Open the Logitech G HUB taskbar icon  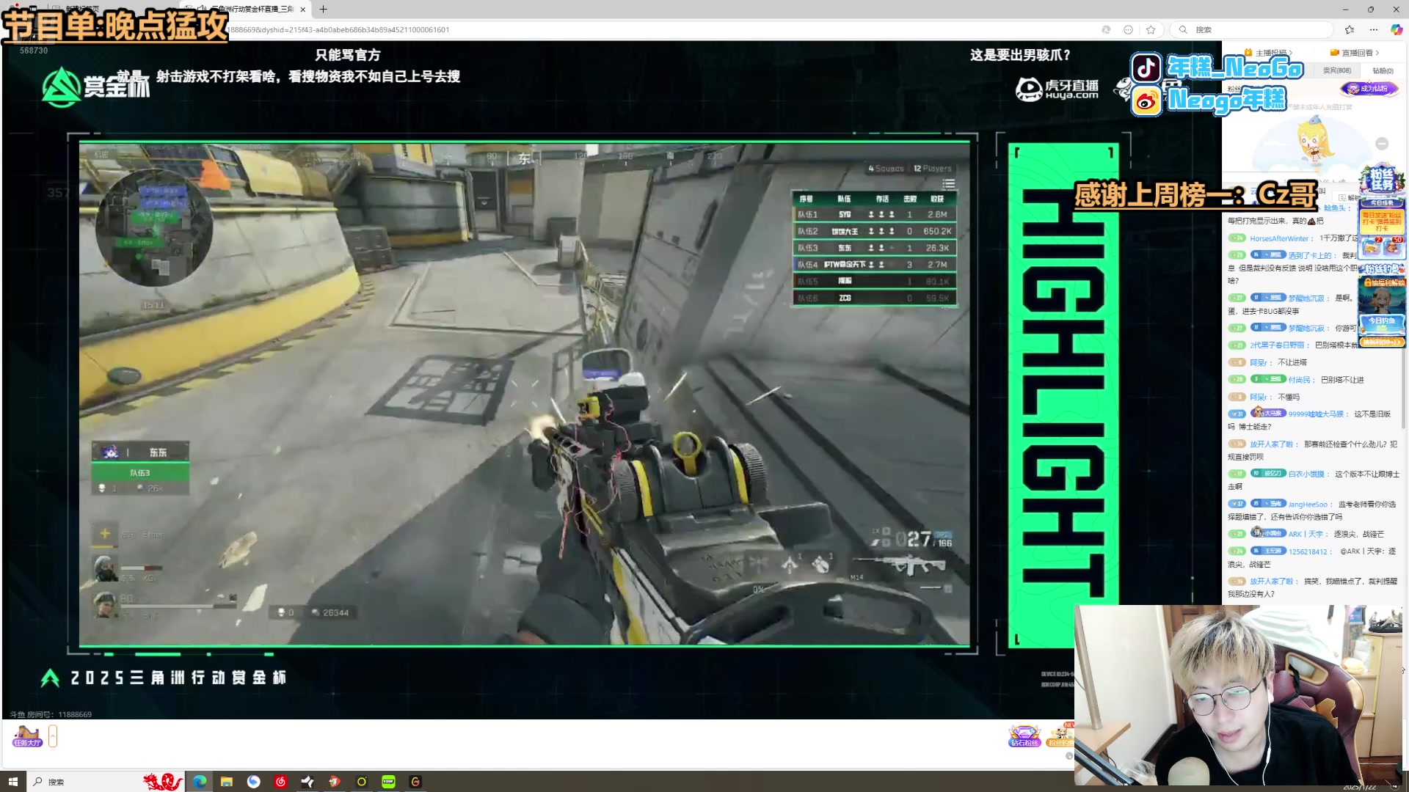tap(416, 782)
